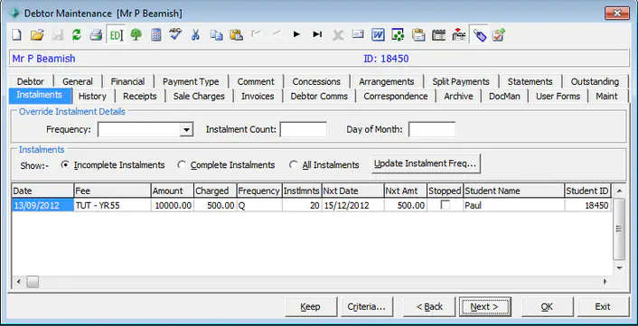
Task: Click the notepad with green plus icon
Action: click(x=499, y=35)
